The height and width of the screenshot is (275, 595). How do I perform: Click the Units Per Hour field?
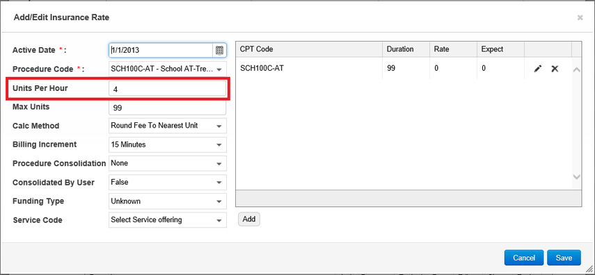pos(167,89)
